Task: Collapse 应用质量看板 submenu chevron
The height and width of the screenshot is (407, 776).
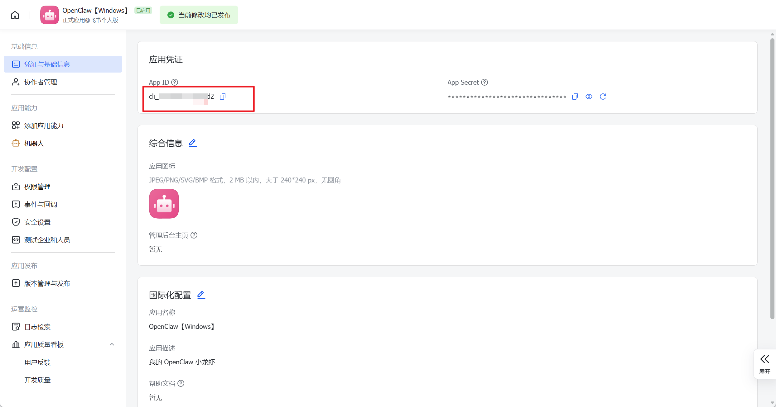Action: click(x=112, y=344)
